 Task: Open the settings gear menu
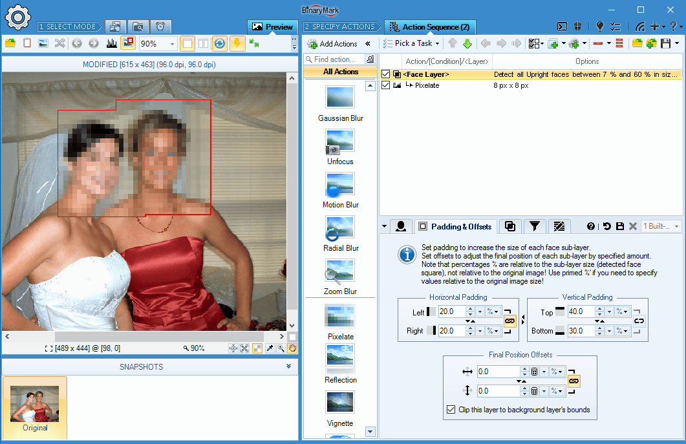pos(17,17)
